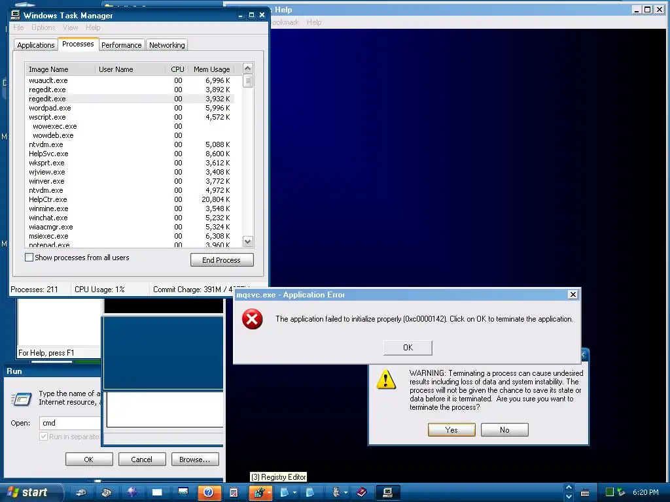Viewport: 670px width, 502px height.
Task: Click the process list scroll-down arrow
Action: [247, 242]
